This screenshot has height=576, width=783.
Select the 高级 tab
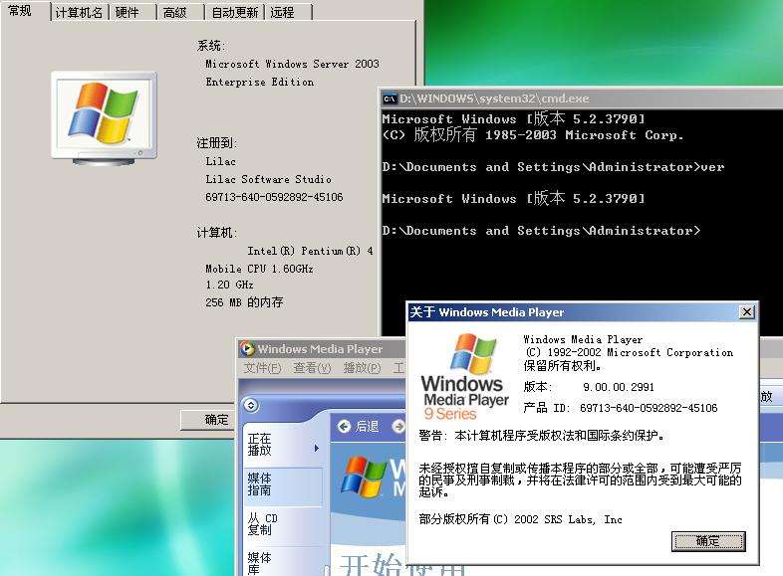tap(180, 12)
